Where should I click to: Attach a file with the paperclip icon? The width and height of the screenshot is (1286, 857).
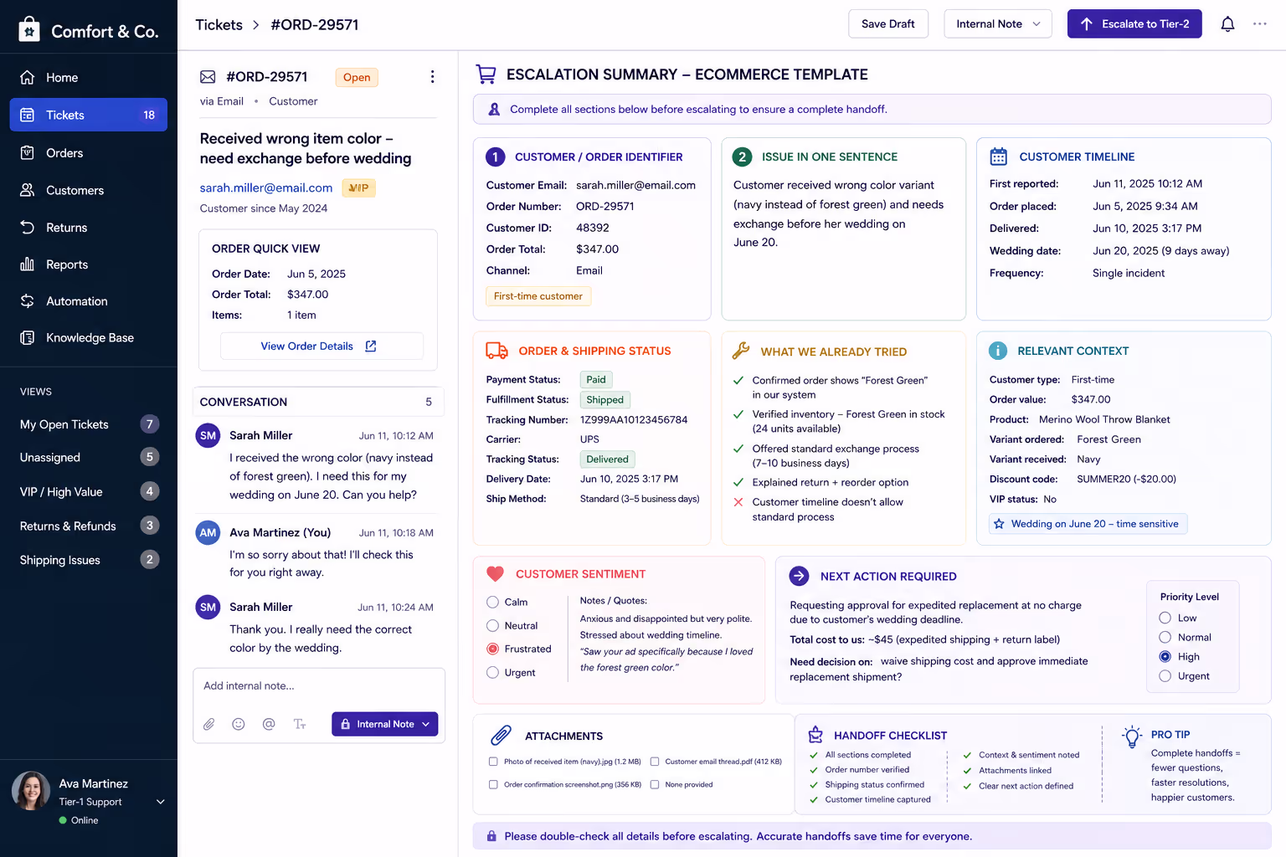tap(209, 724)
